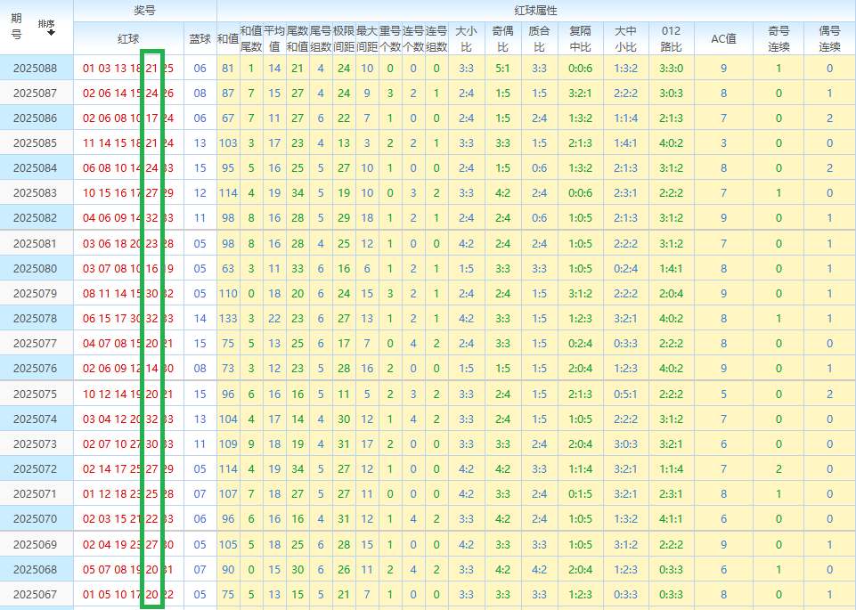Click AC值 3 in row 2025085
Image resolution: width=856 pixels, height=610 pixels.
[x=723, y=143]
